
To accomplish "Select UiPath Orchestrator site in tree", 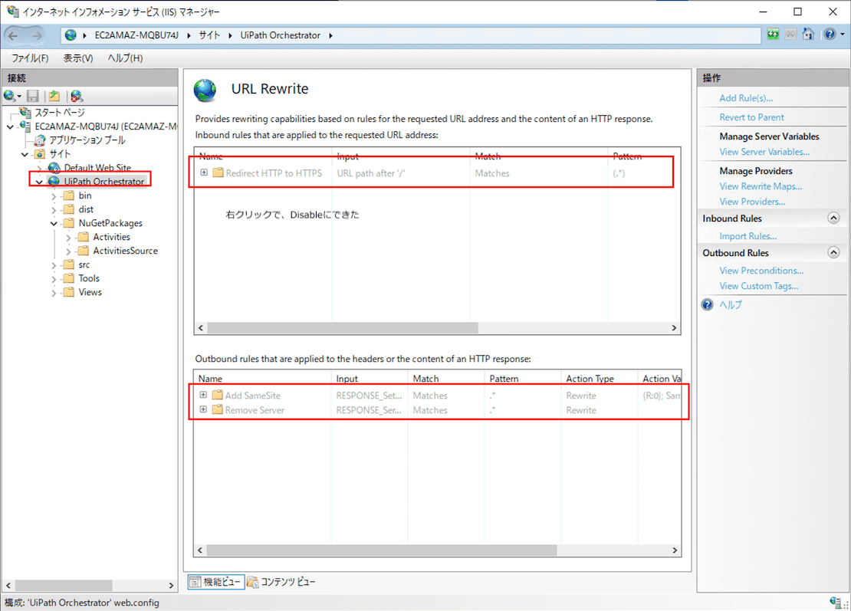I will [x=104, y=181].
